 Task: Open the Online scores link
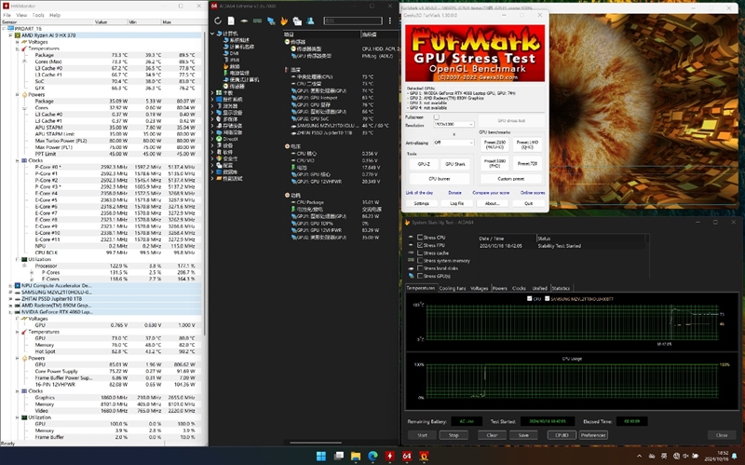click(x=533, y=193)
